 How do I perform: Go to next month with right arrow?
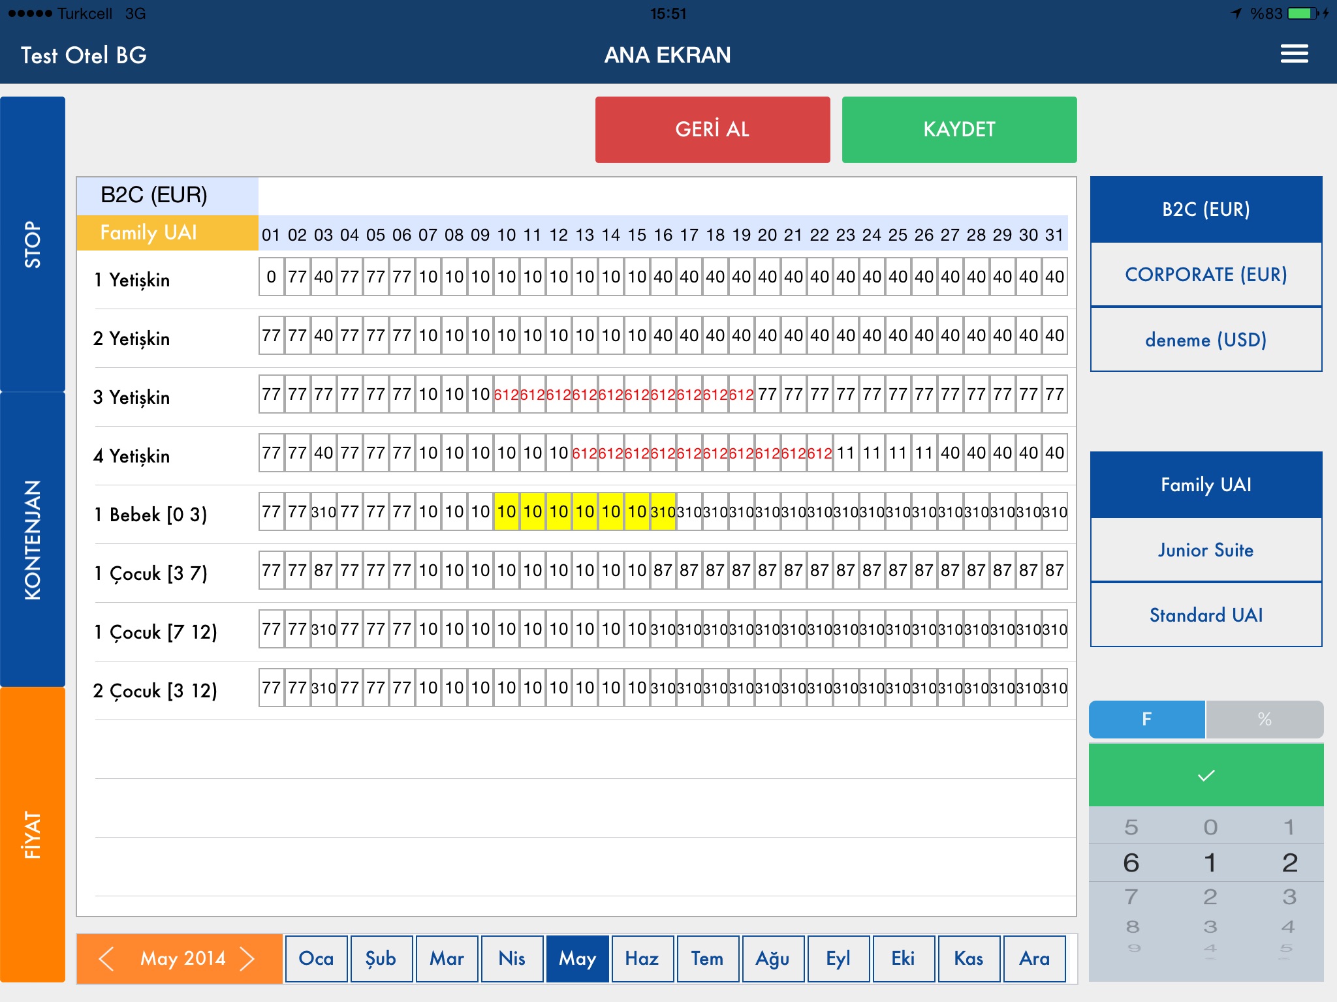[247, 959]
